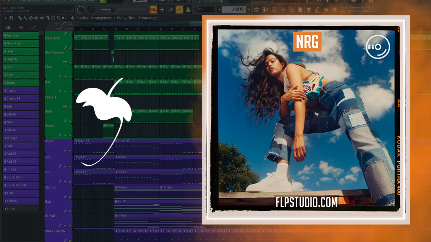Click the copy pages icon beside the plug icon
431x242 pixels.
tap(300, 10)
